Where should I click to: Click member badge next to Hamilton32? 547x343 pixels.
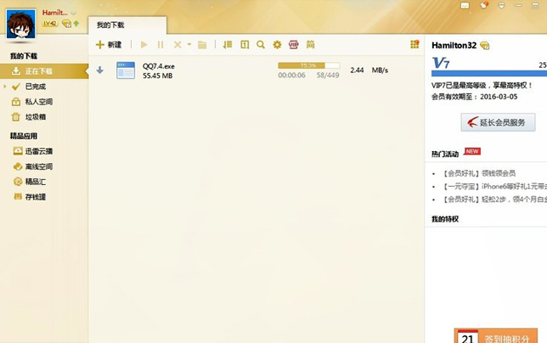[x=484, y=45]
